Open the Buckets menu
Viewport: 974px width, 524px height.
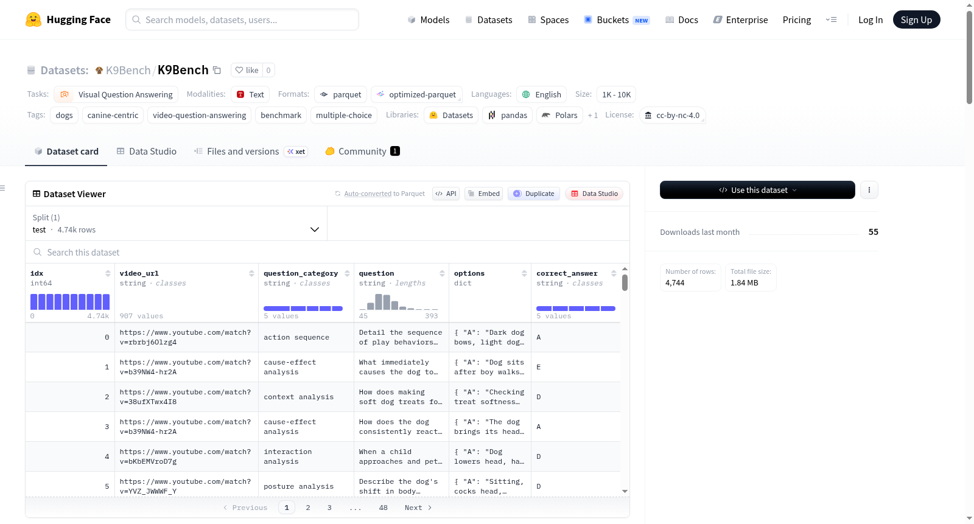click(x=617, y=19)
